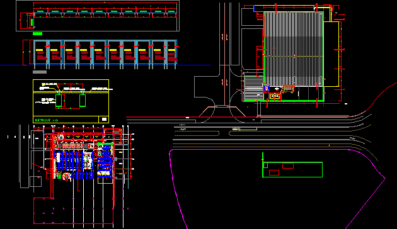Select the long green rectangular outline on the site plan
The width and height of the screenshot is (397, 229).
292,170
